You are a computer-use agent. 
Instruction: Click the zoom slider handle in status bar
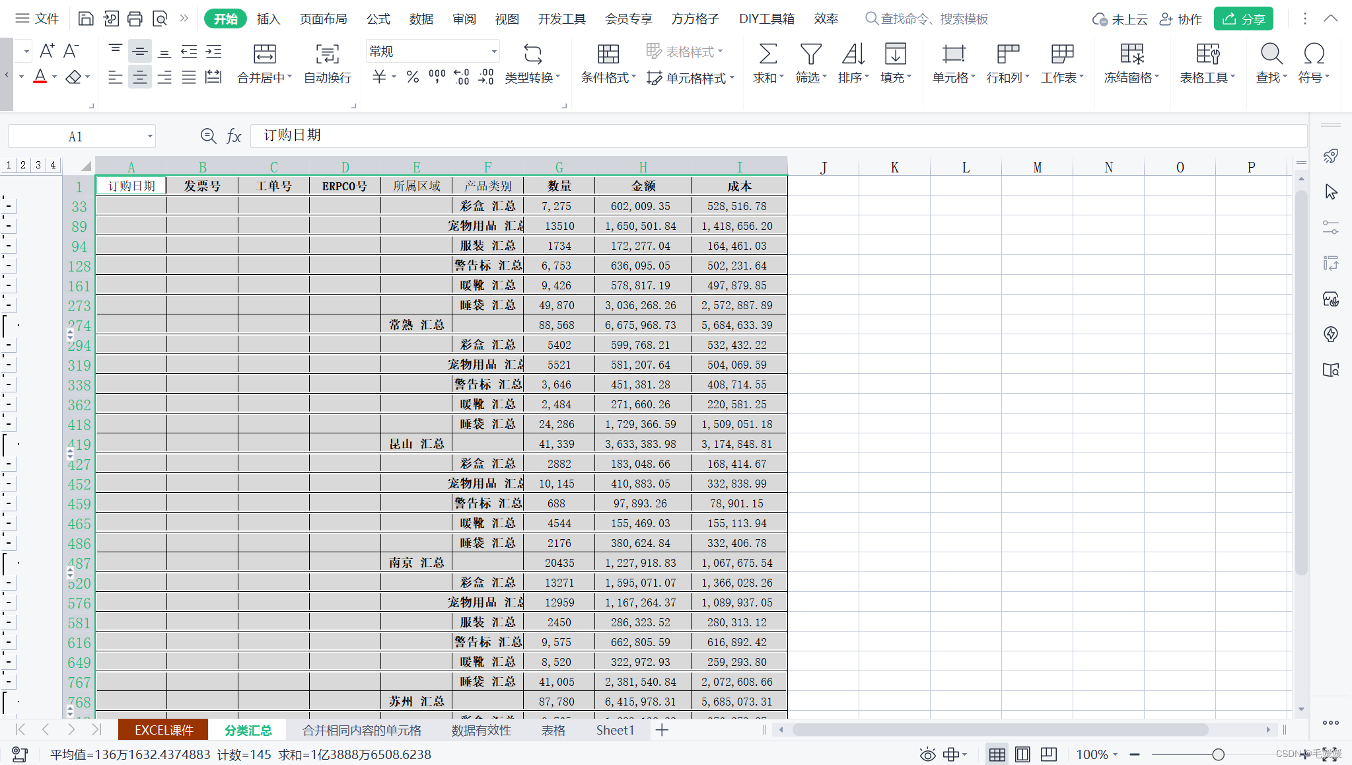pyautogui.click(x=1218, y=754)
